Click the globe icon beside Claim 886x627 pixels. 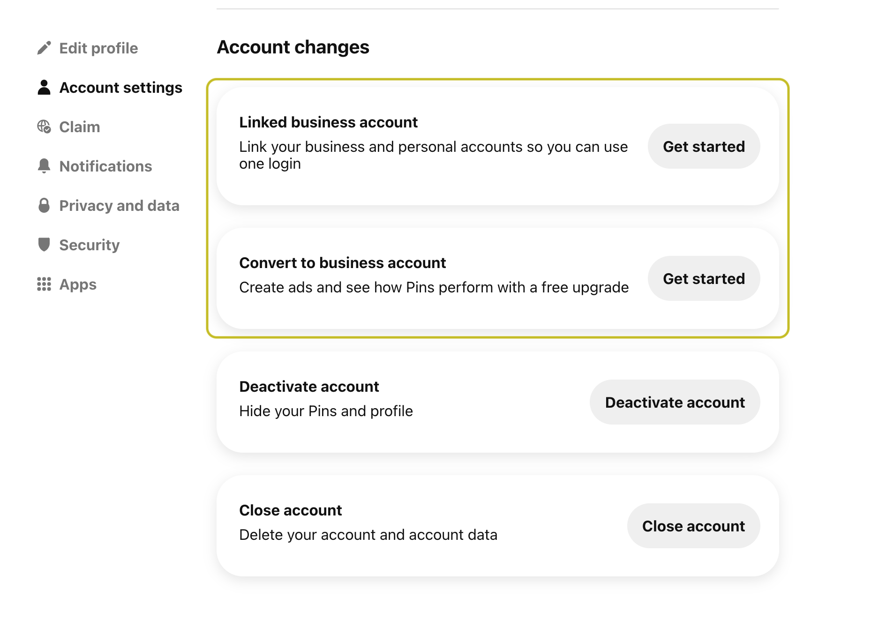(44, 127)
